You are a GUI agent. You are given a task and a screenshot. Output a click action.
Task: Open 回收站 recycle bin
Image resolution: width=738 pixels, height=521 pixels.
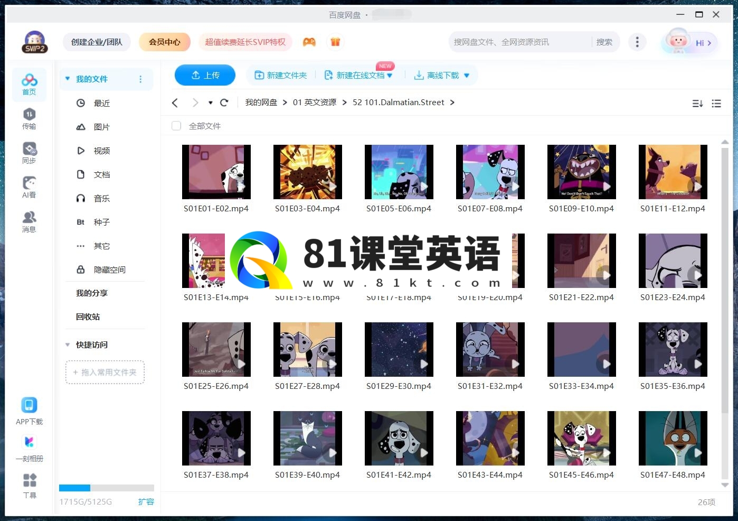(x=88, y=317)
